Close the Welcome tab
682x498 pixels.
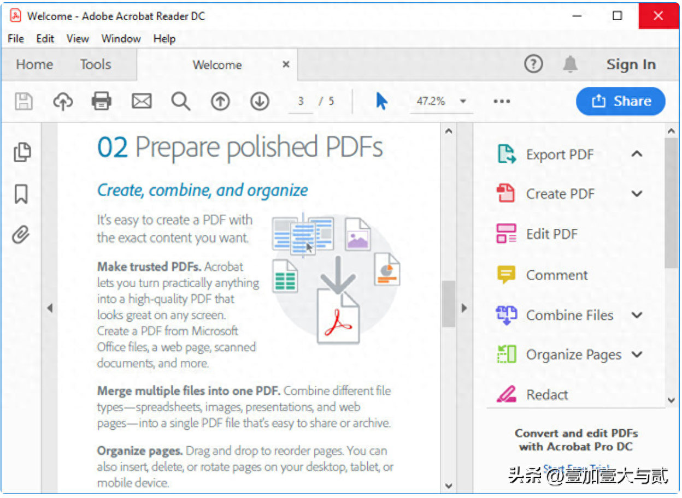click(x=286, y=64)
